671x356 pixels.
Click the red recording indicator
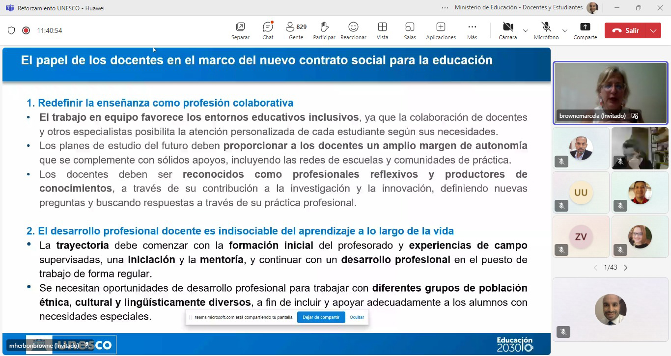click(26, 30)
